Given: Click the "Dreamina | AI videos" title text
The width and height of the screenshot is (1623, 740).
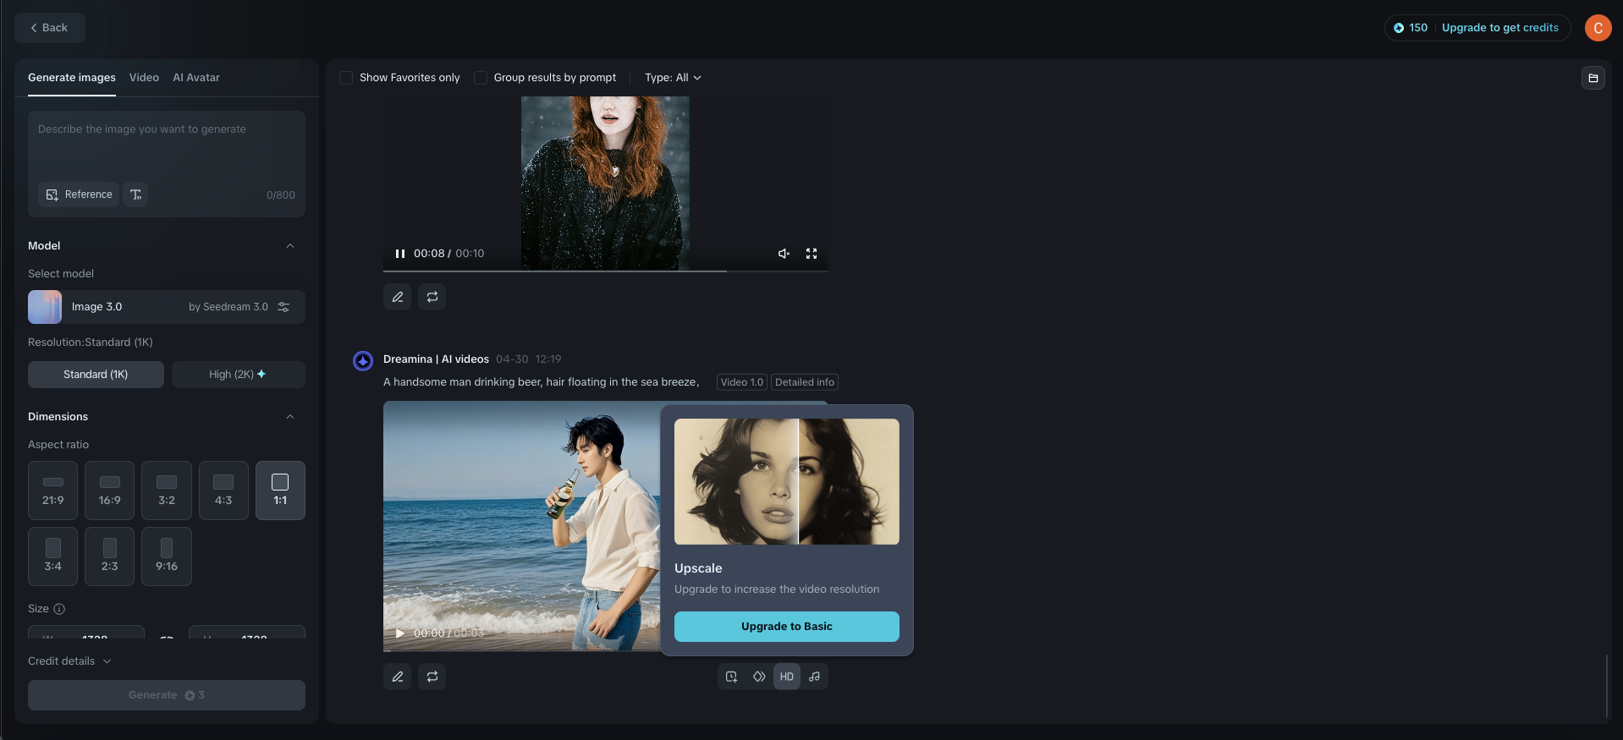Looking at the screenshot, I should (436, 359).
